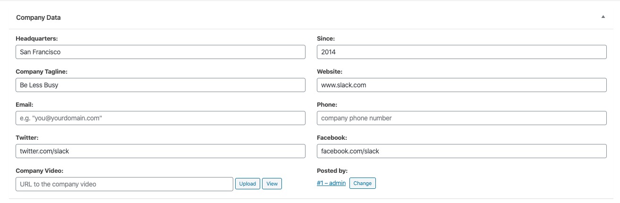Edit the Twitter field twitter.com/slack
This screenshot has width=620, height=203.
click(161, 151)
